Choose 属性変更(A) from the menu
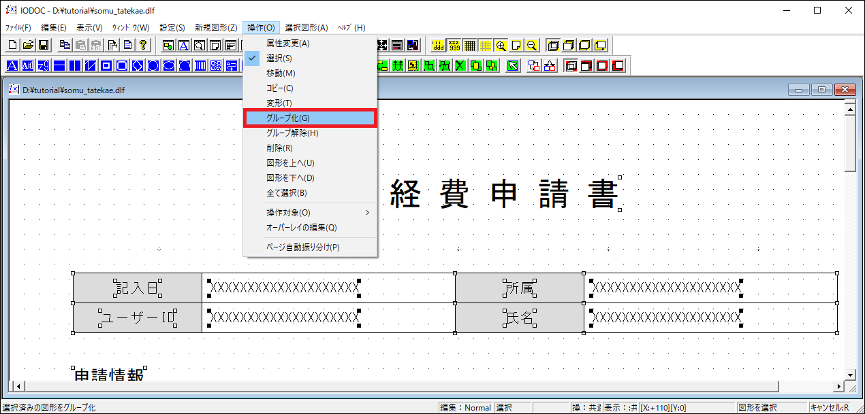This screenshot has width=865, height=414. (310, 44)
